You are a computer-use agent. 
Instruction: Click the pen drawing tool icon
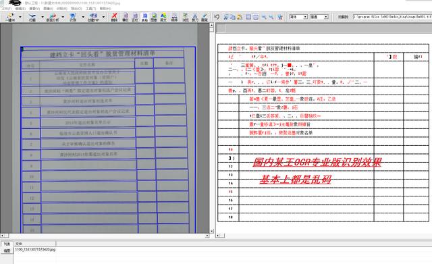(205, 17)
